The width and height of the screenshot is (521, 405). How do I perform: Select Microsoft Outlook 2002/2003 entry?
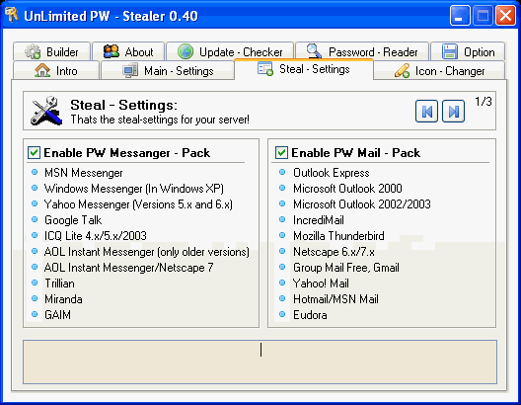[362, 204]
